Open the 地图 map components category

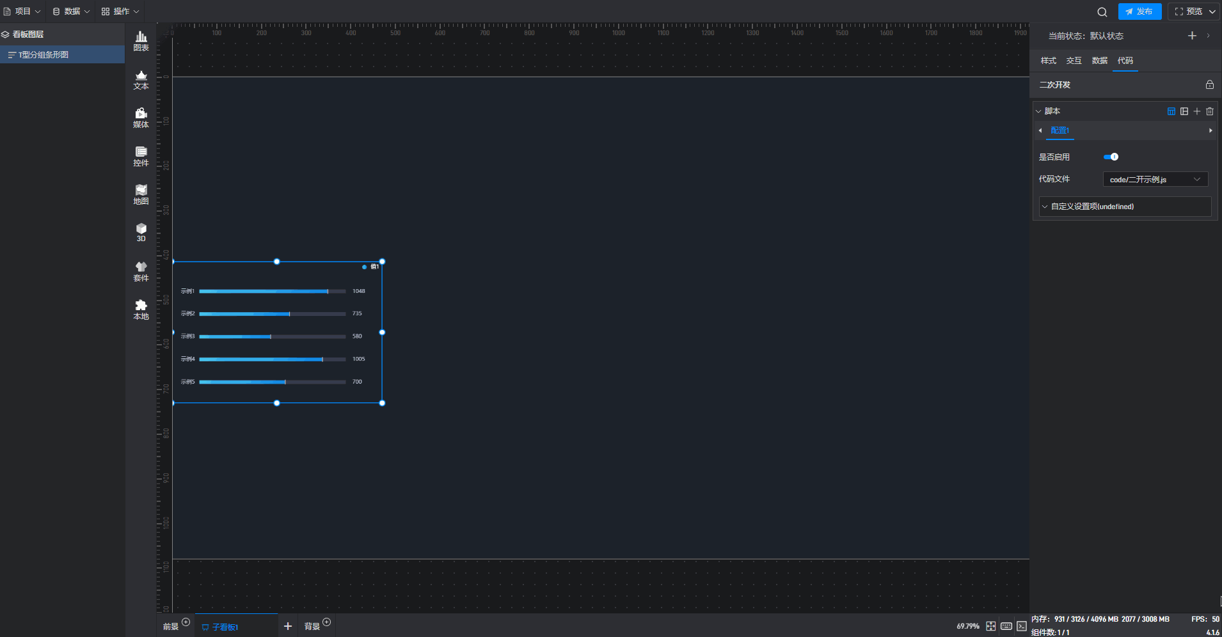141,195
